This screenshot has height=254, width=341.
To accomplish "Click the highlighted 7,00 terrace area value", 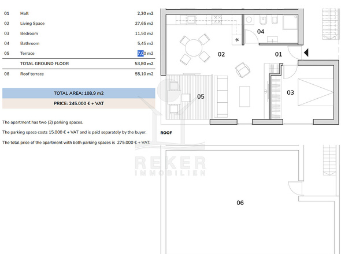I will tap(140, 53).
